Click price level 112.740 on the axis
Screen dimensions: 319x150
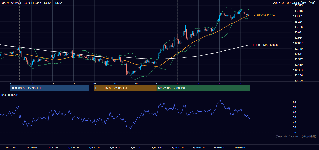[298, 49]
